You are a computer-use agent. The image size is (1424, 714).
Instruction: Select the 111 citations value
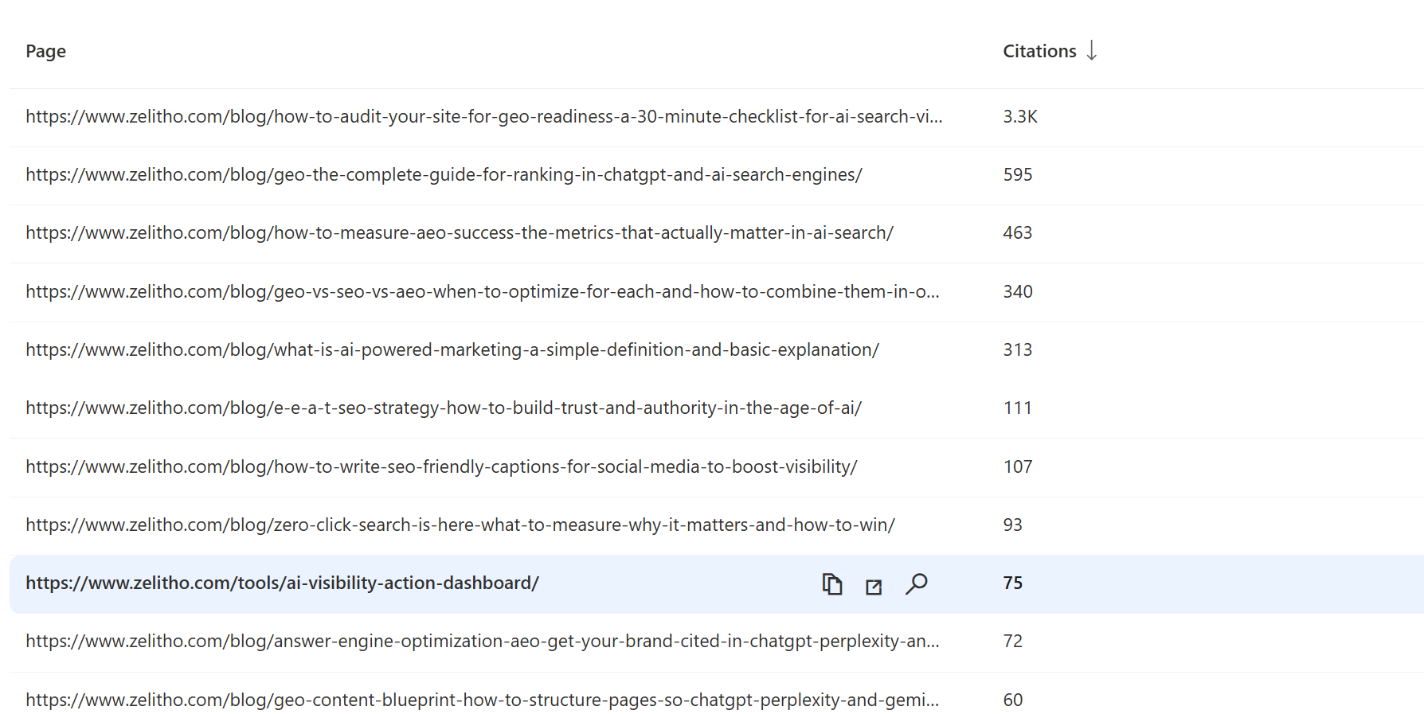point(1018,408)
